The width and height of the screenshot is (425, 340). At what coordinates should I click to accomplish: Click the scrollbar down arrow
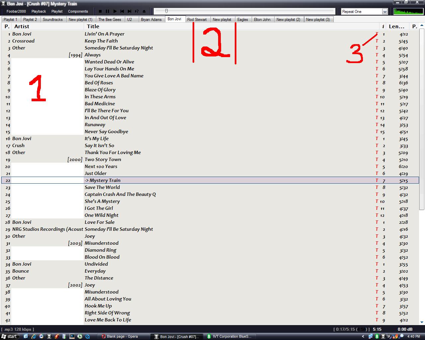coord(422,322)
